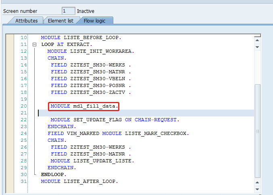273x195 pixels.
Task: Click the Screen number input field
Action: [x=69, y=11]
